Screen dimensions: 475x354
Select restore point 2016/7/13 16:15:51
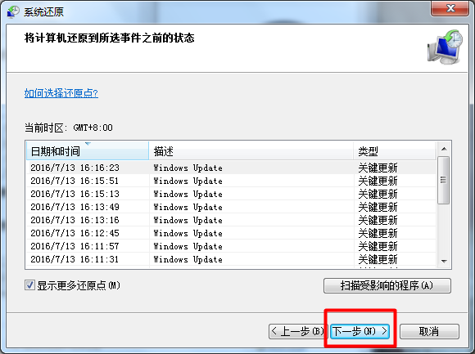click(232, 181)
